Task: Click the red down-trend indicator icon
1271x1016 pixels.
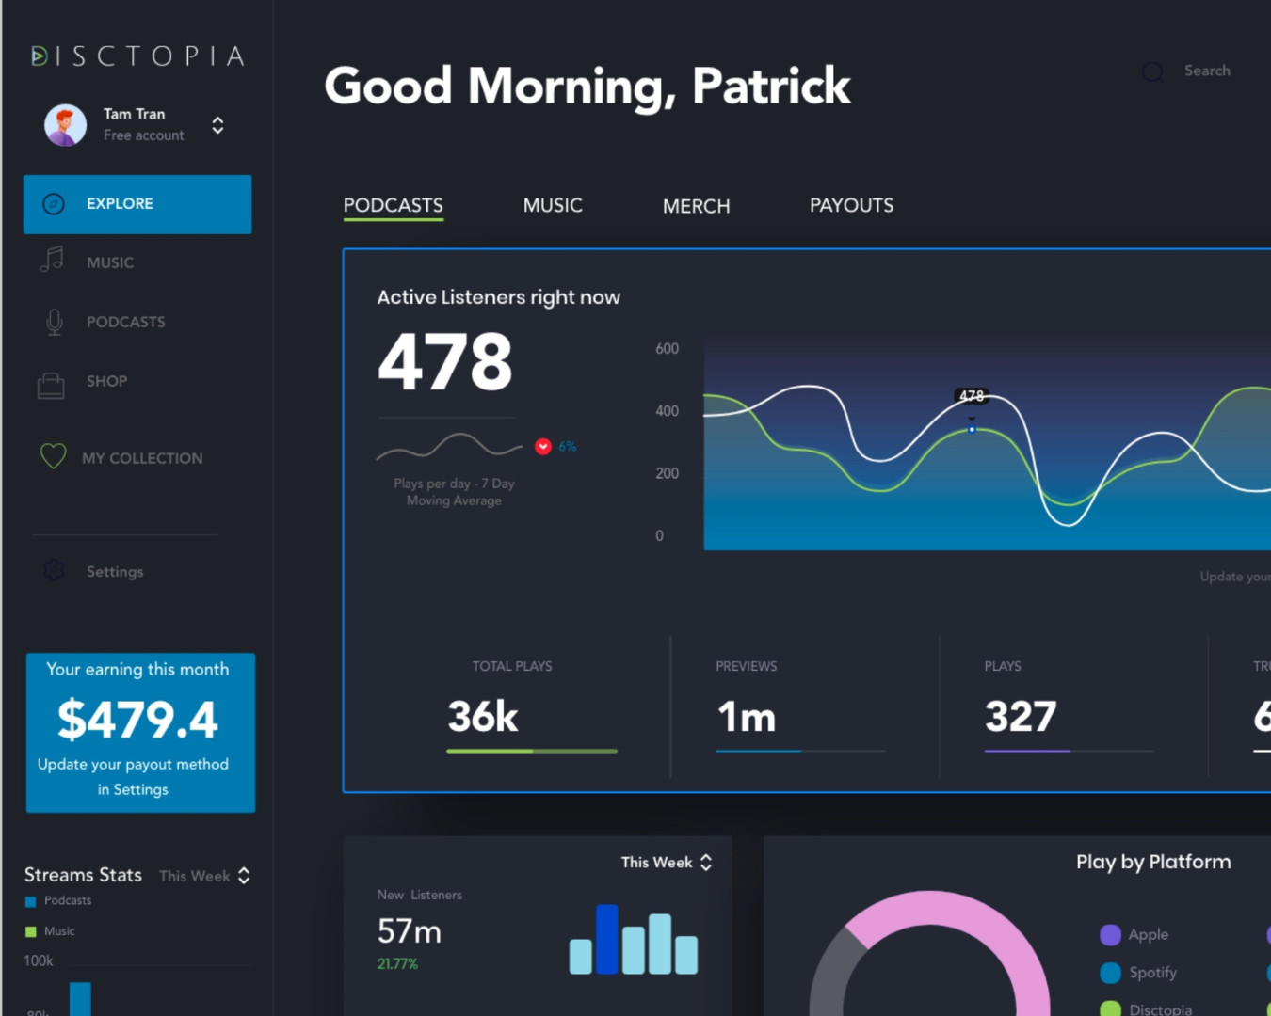Action: 543,447
